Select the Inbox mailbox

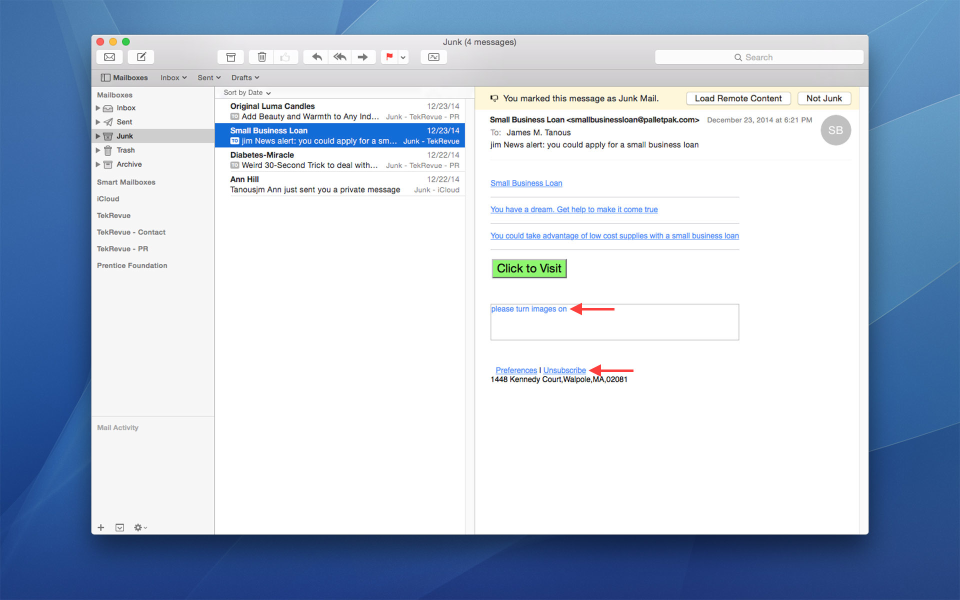coord(153,108)
